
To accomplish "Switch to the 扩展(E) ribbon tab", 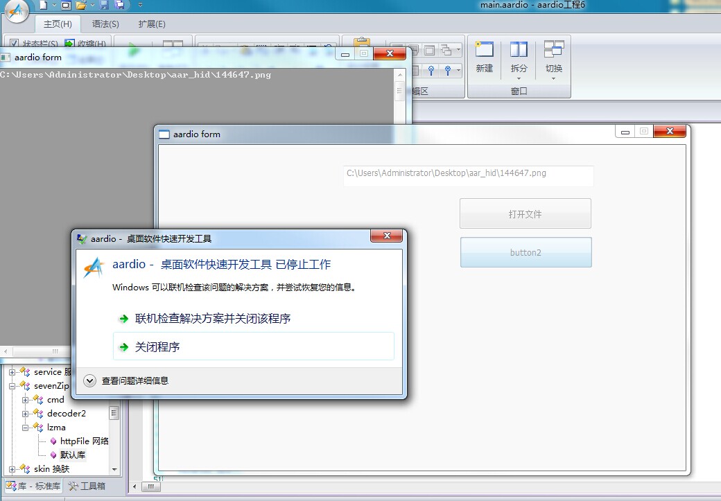I will (152, 24).
